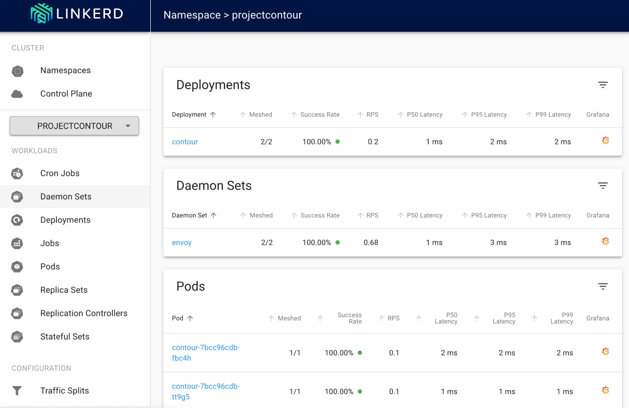Click the Linkerd logo
Image resolution: width=629 pixels, height=408 pixels.
click(x=77, y=14)
